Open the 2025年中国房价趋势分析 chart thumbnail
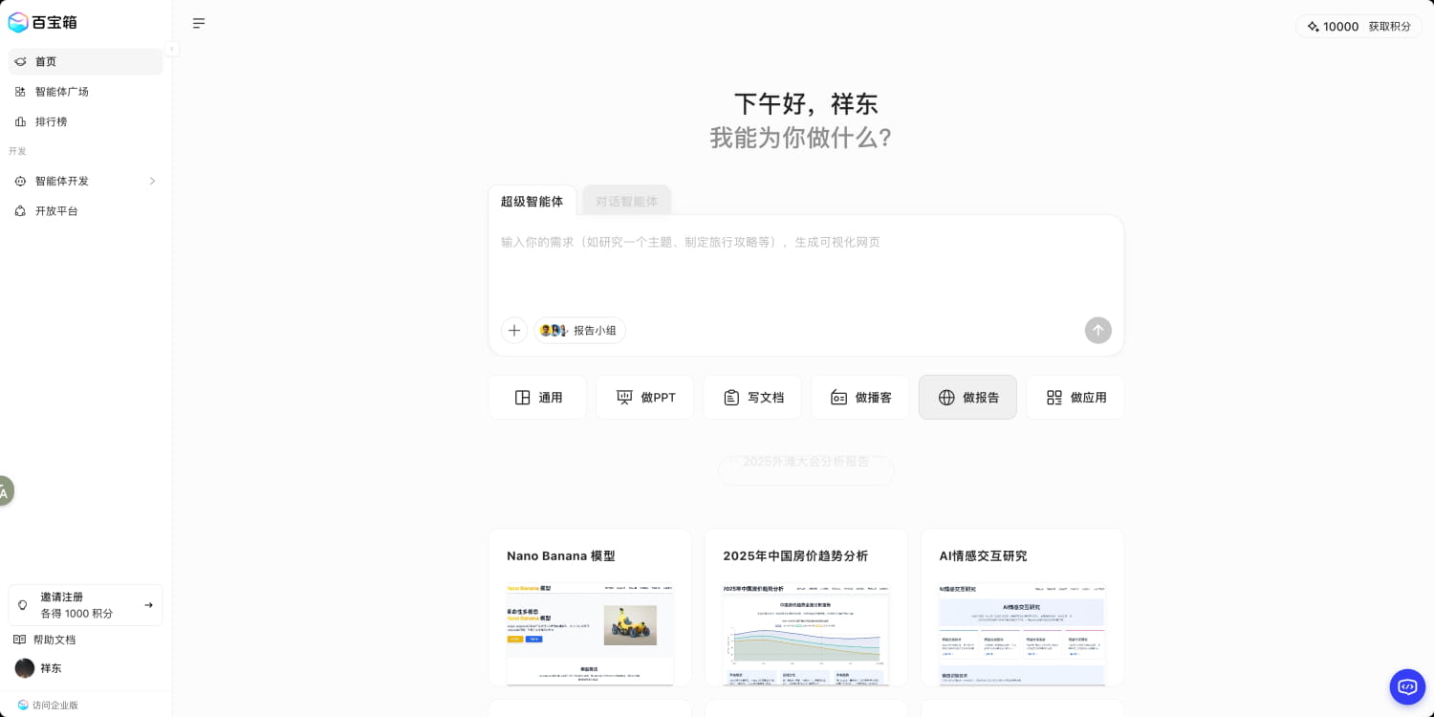The image size is (1434, 717). pos(806,633)
